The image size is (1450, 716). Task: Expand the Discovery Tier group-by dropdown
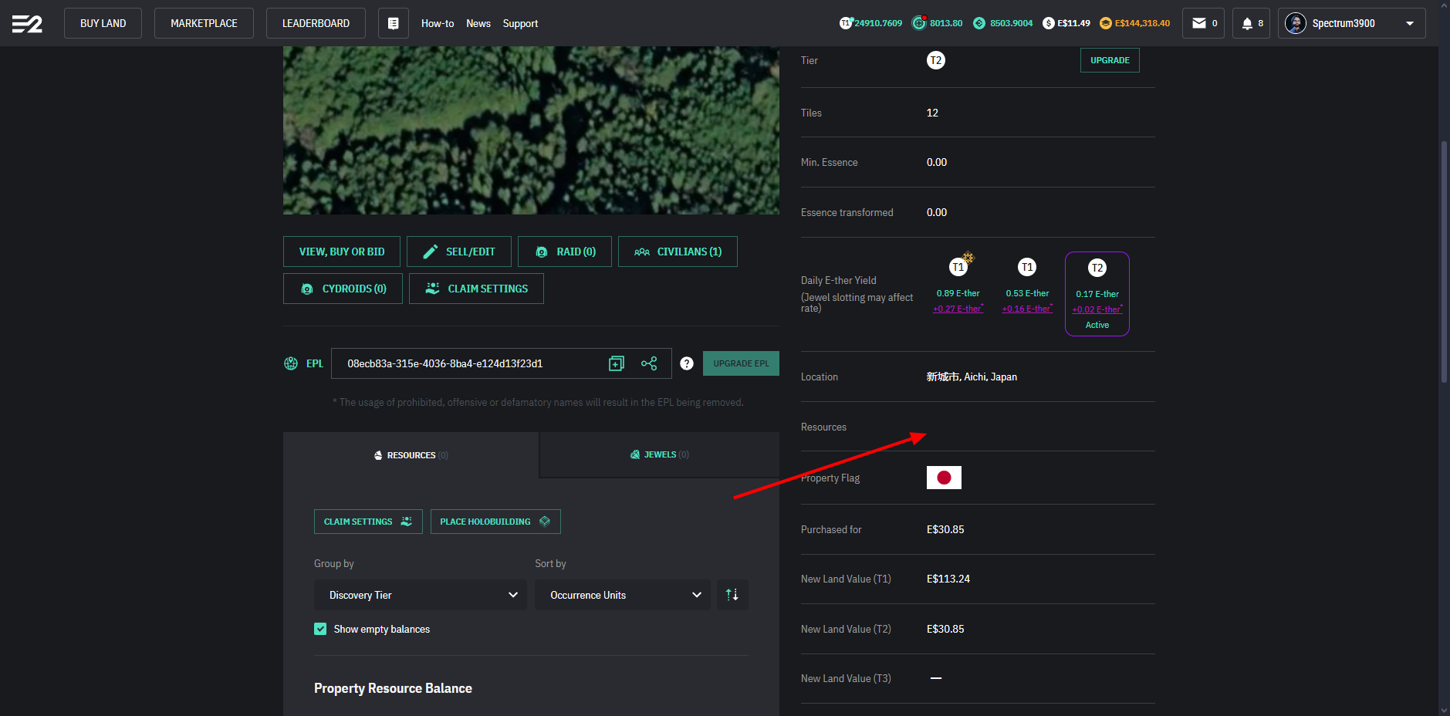(420, 595)
